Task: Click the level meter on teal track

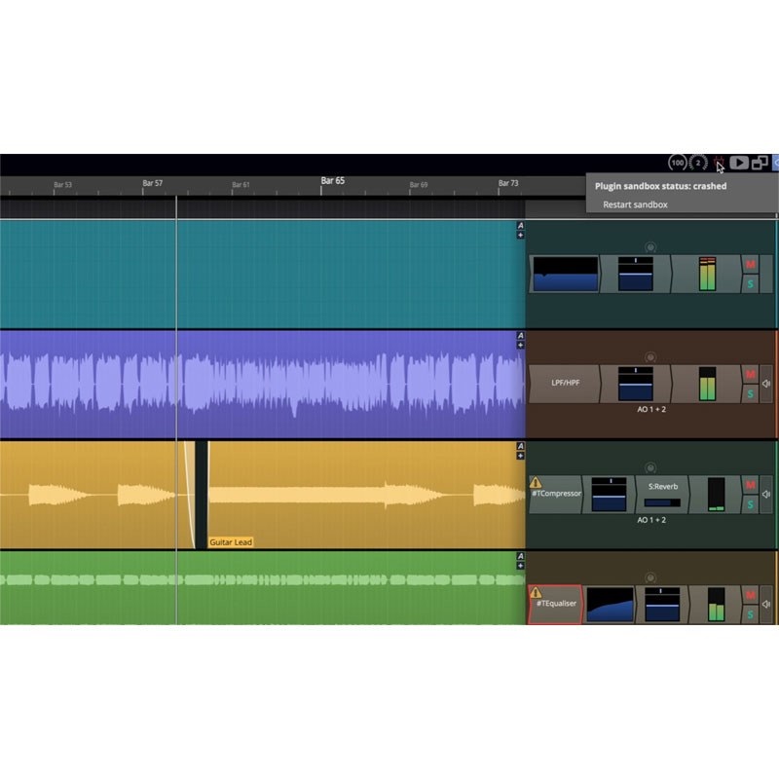Action: click(x=708, y=274)
